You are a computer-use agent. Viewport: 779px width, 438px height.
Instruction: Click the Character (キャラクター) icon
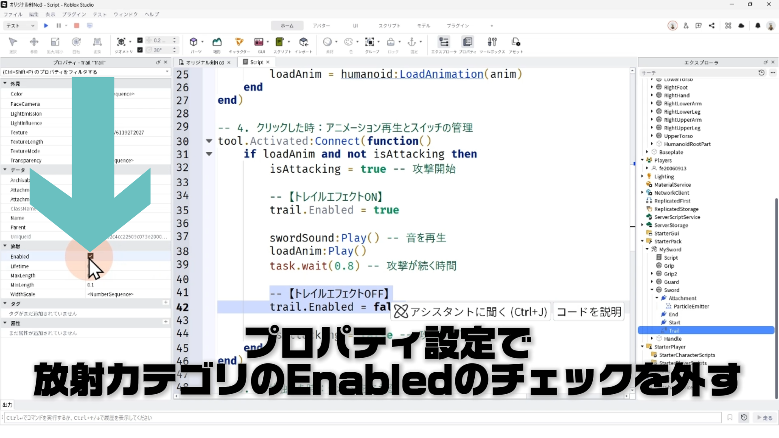click(239, 42)
